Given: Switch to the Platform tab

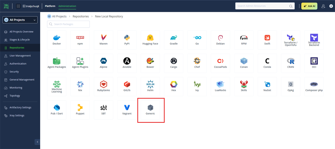Looking at the screenshot, I should click(x=50, y=6).
